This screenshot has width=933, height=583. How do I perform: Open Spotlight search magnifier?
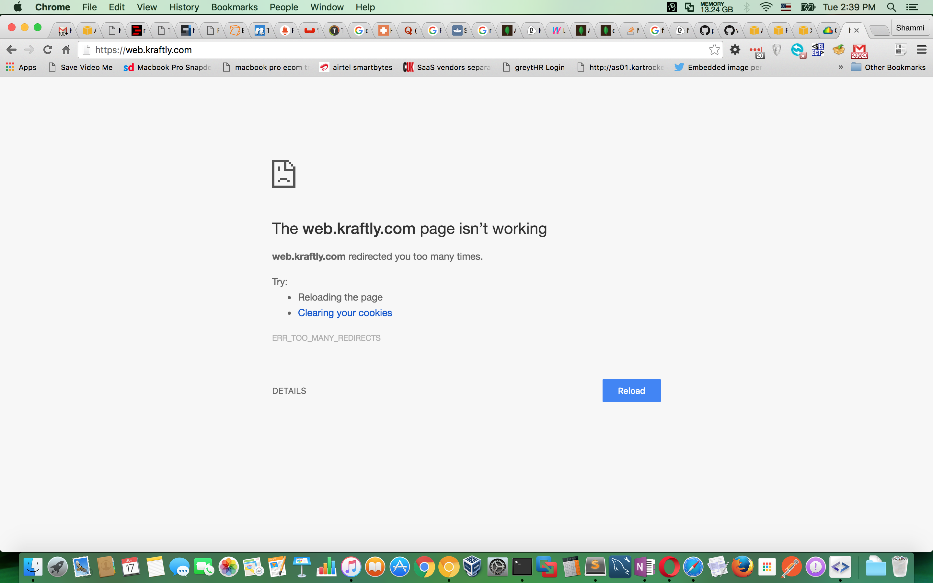click(891, 7)
